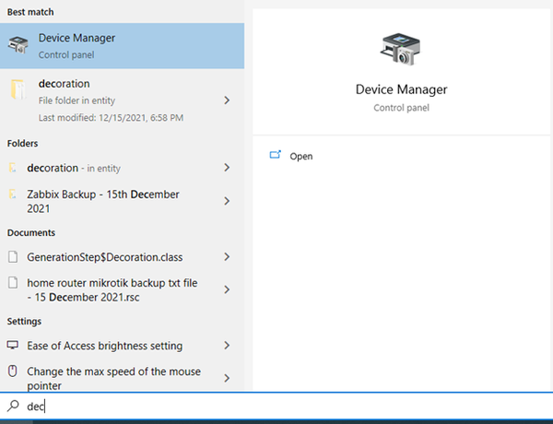
Task: Expand the mouse pointer speed result chevron
Action: pyautogui.click(x=227, y=378)
